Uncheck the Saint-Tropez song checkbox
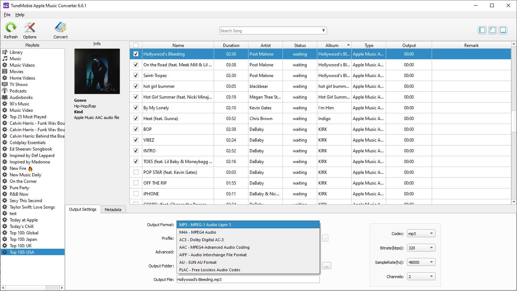The image size is (517, 291). click(x=136, y=76)
